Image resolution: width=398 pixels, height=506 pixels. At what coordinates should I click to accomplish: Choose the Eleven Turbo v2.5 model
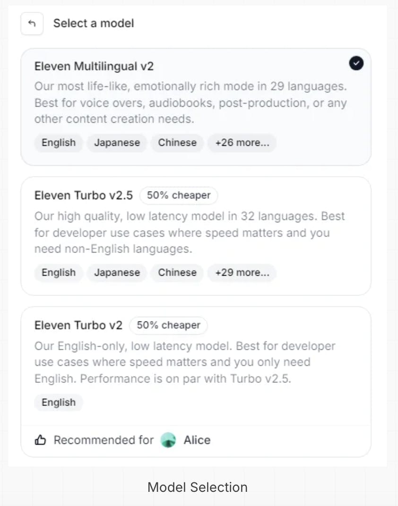pos(84,195)
